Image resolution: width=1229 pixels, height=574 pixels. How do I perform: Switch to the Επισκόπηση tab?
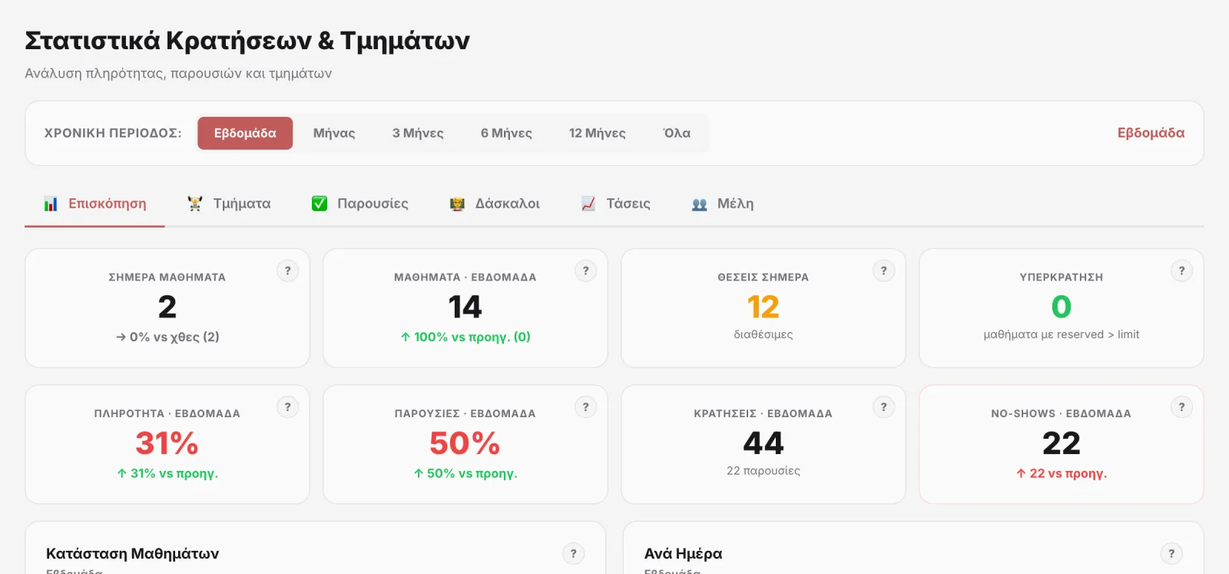point(94,204)
